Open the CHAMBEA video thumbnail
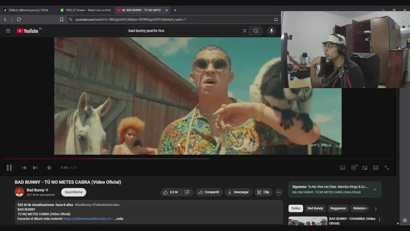Viewport: 410px width, 231px height. [x=308, y=221]
